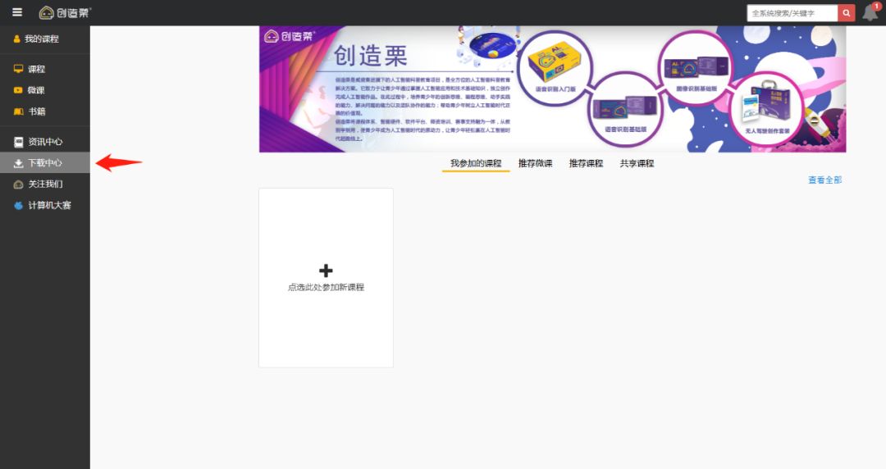
Task: Click the 计算机大赛 icon
Action: (x=18, y=206)
